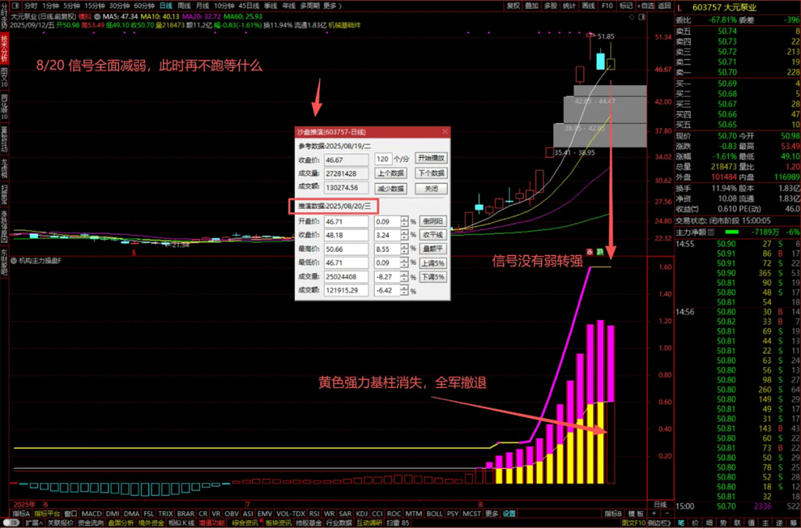Screen dimensions: 801x529
Task: Open 多股 multi-stock view
Action: (550, 6)
